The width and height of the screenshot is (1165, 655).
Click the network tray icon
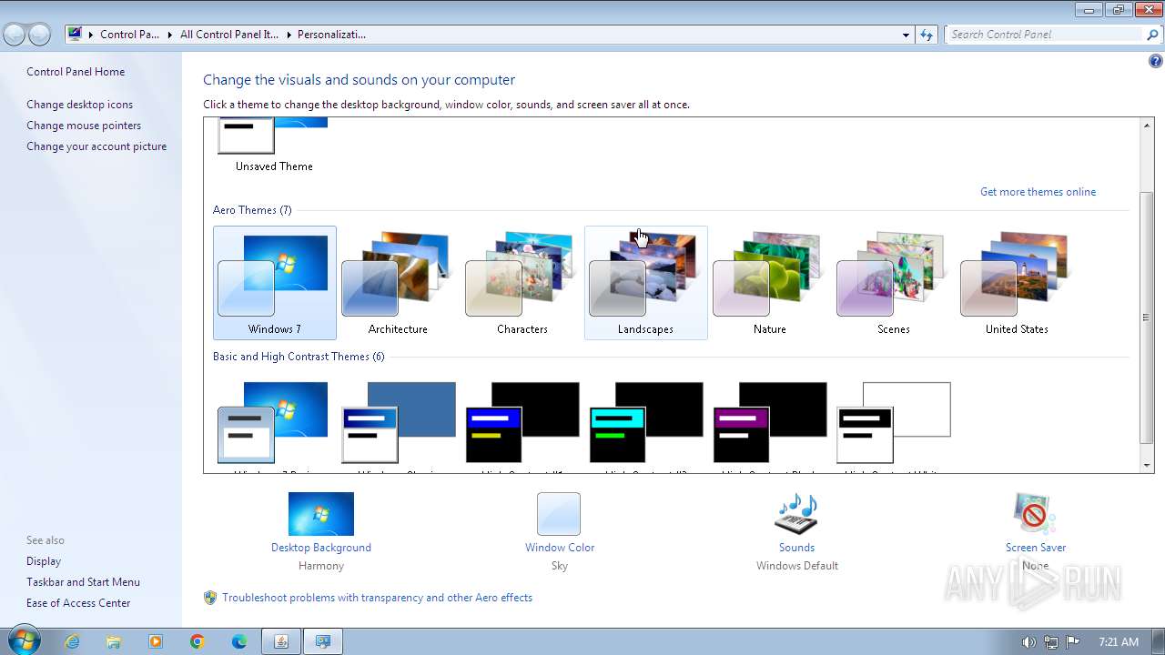[x=1051, y=641]
